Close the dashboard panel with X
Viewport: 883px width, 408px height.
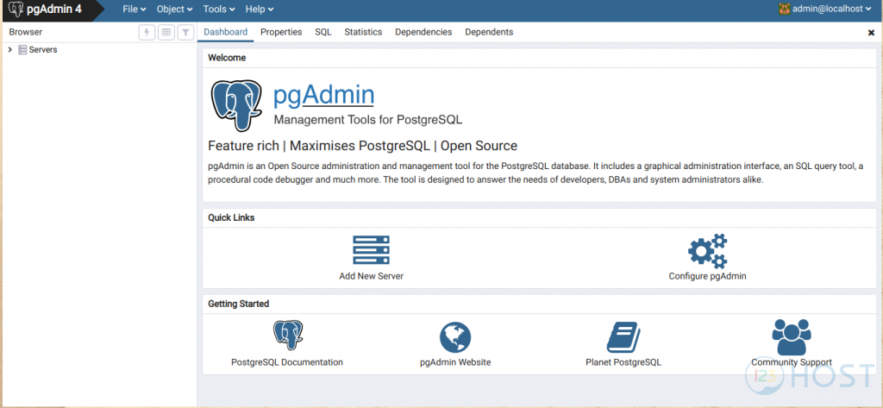[871, 33]
